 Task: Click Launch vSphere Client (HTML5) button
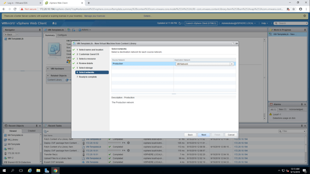(201, 23)
